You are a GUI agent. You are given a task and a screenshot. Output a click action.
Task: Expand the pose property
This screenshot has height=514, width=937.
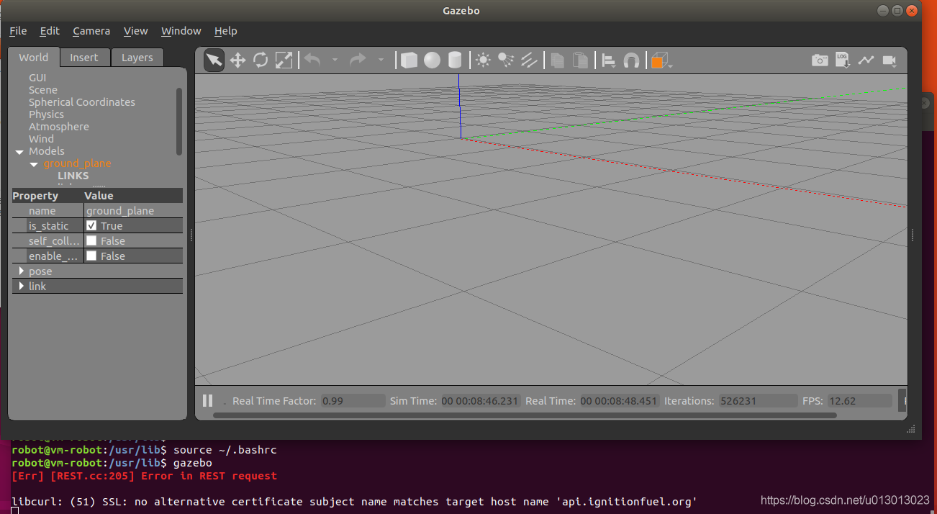(22, 271)
